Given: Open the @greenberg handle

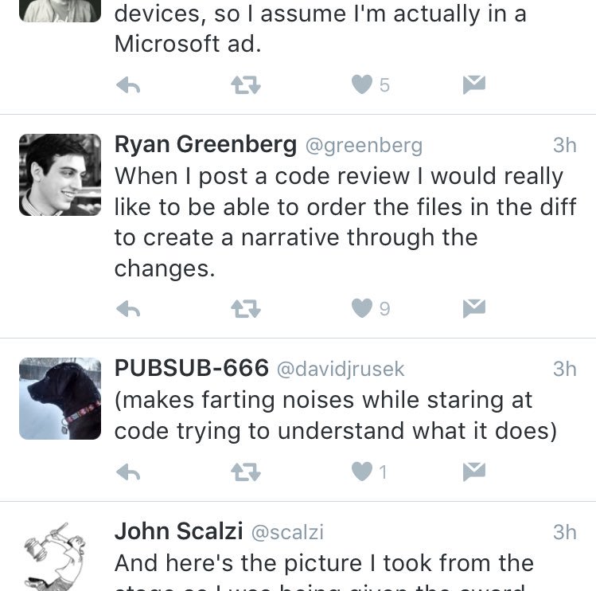Looking at the screenshot, I should tap(364, 146).
